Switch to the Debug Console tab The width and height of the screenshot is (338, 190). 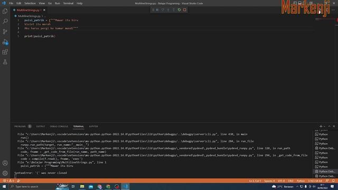(59, 127)
